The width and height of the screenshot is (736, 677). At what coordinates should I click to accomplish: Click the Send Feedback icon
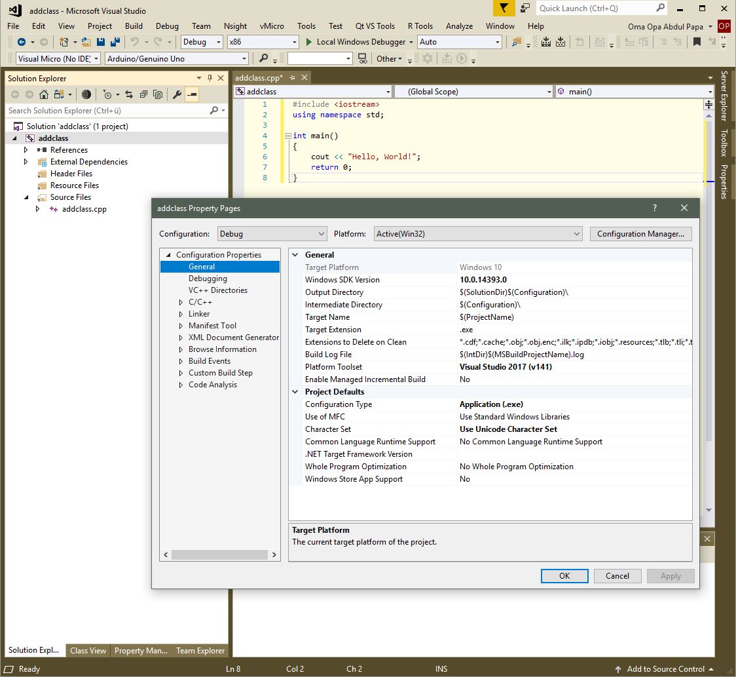(x=525, y=8)
